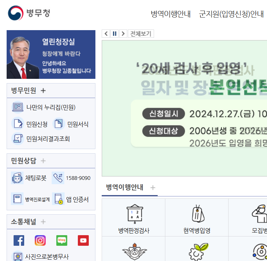Viewport: 267px width, 261px height.
Task: Select the 병역이행안내 section tab
Action: click(x=125, y=187)
